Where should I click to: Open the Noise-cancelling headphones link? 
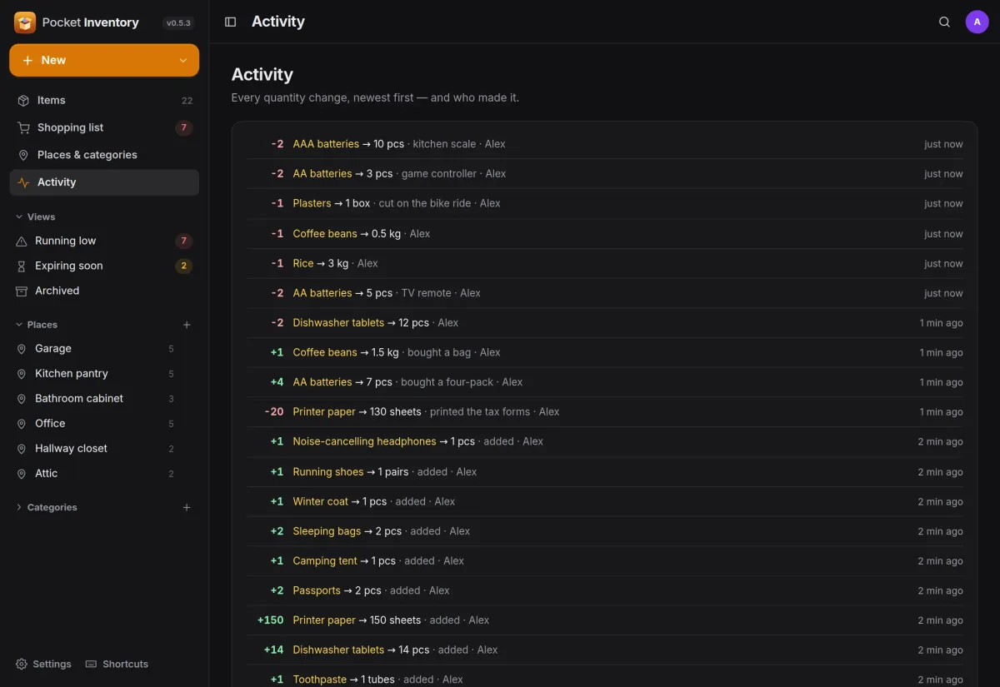click(364, 441)
